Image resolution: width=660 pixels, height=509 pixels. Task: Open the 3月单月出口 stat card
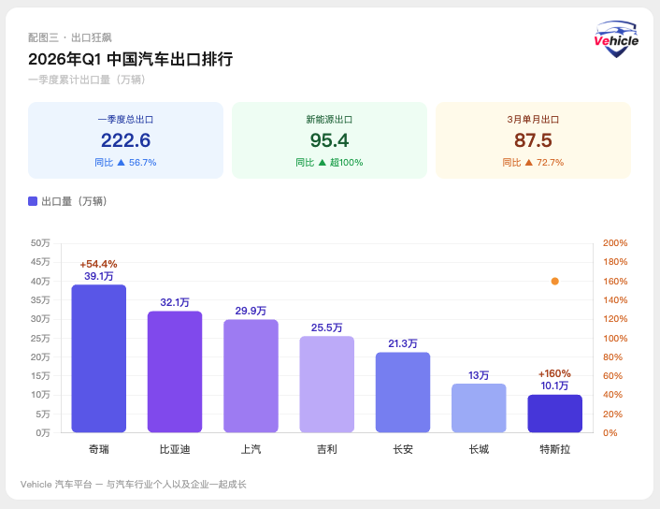pos(533,140)
